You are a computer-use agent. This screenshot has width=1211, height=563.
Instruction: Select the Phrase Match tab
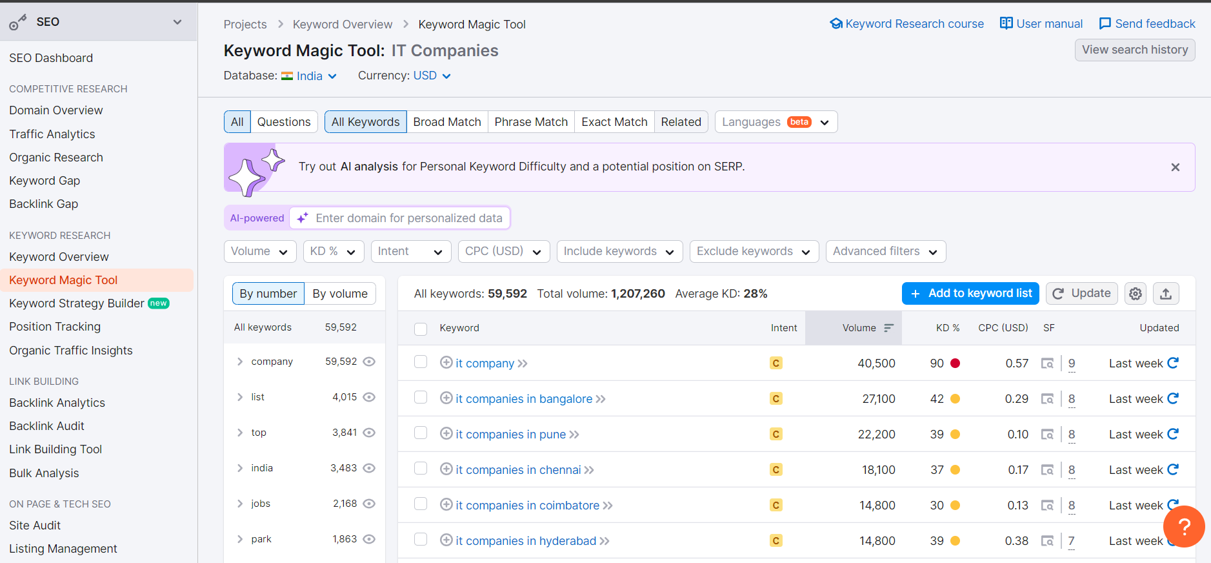pos(531,122)
